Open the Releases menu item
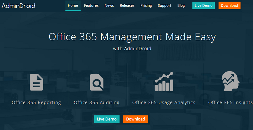 coord(127,5)
